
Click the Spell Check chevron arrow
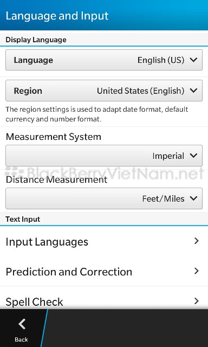pyautogui.click(x=196, y=301)
